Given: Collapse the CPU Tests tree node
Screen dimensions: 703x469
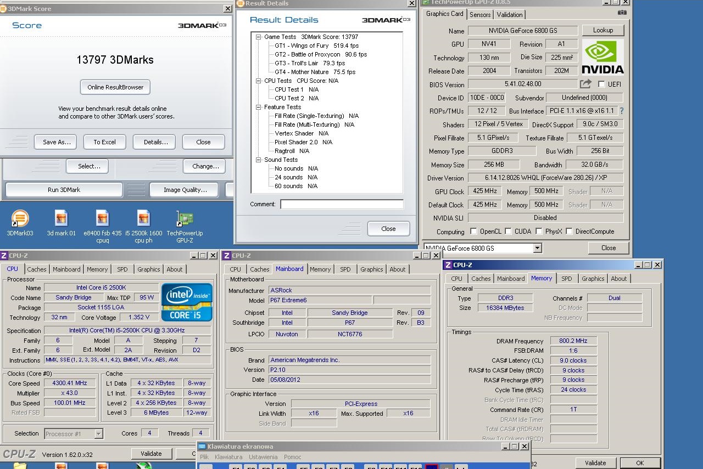Looking at the screenshot, I should click(x=259, y=81).
